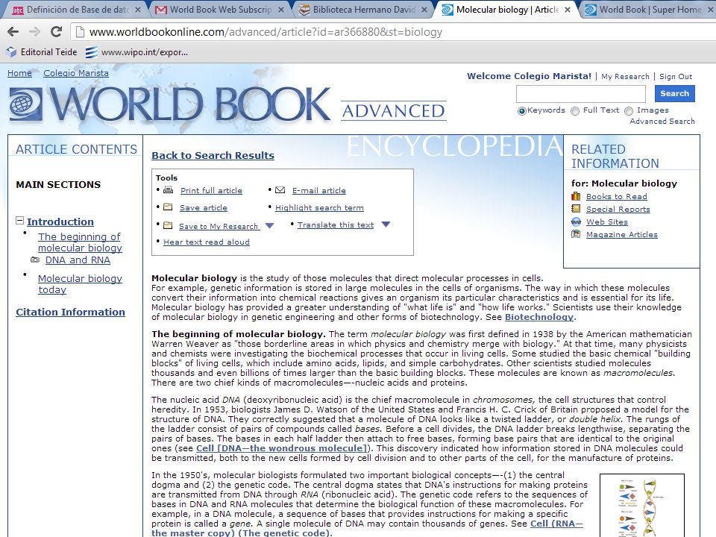Click the browser Forward arrow

click(x=34, y=31)
